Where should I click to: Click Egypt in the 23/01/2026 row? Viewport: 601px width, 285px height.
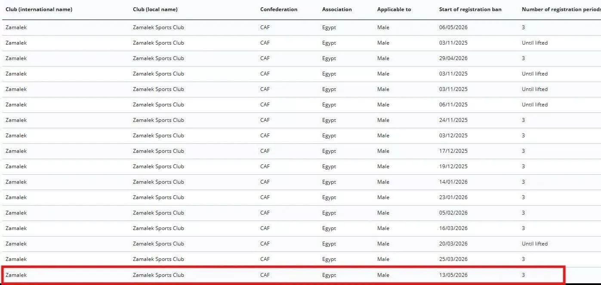tap(329, 197)
